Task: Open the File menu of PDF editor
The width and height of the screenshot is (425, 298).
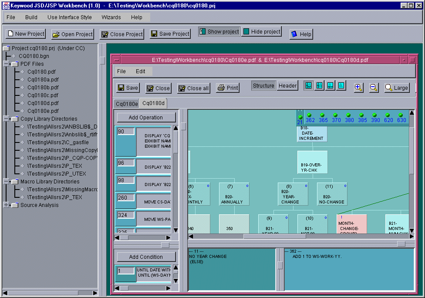Action: coord(121,71)
